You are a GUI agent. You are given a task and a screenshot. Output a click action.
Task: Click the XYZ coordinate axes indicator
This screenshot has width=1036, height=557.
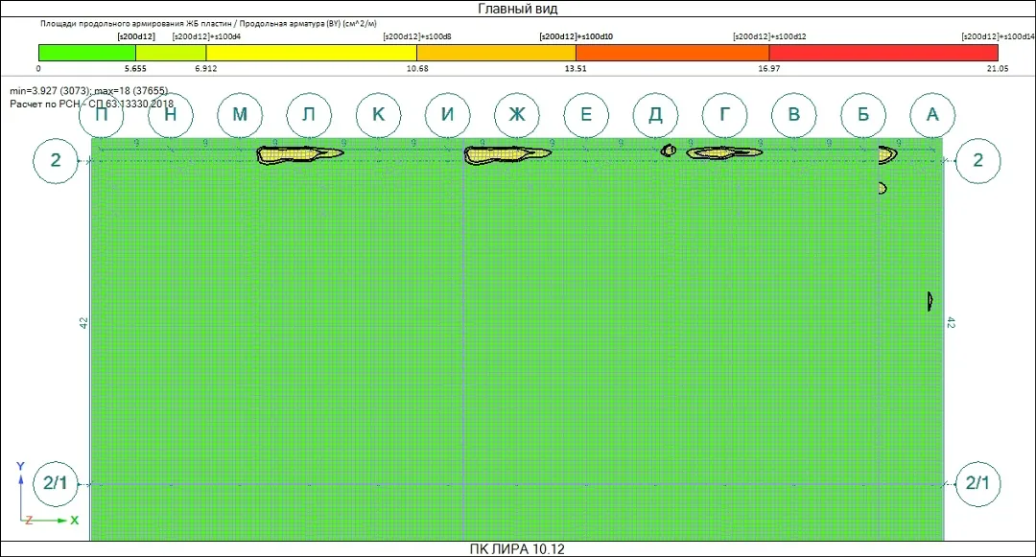(x=46, y=495)
